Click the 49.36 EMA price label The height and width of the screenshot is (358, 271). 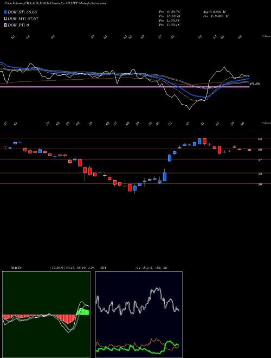255,84
